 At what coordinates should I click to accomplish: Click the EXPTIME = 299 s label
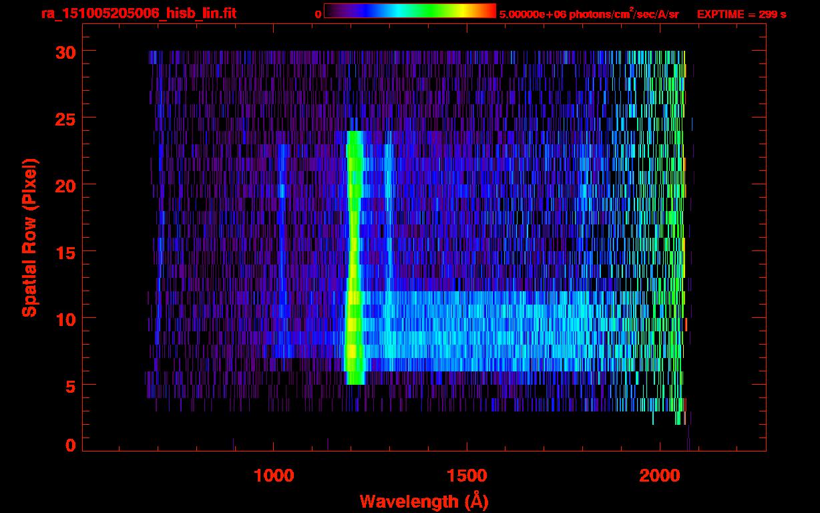741,14
